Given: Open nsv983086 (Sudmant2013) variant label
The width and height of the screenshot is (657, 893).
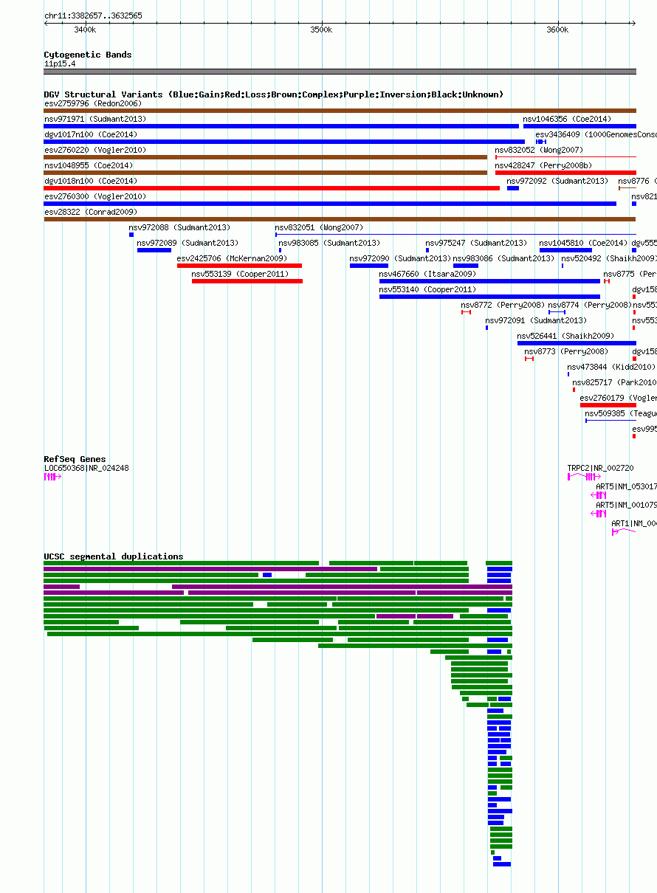Looking at the screenshot, I should tap(503, 258).
